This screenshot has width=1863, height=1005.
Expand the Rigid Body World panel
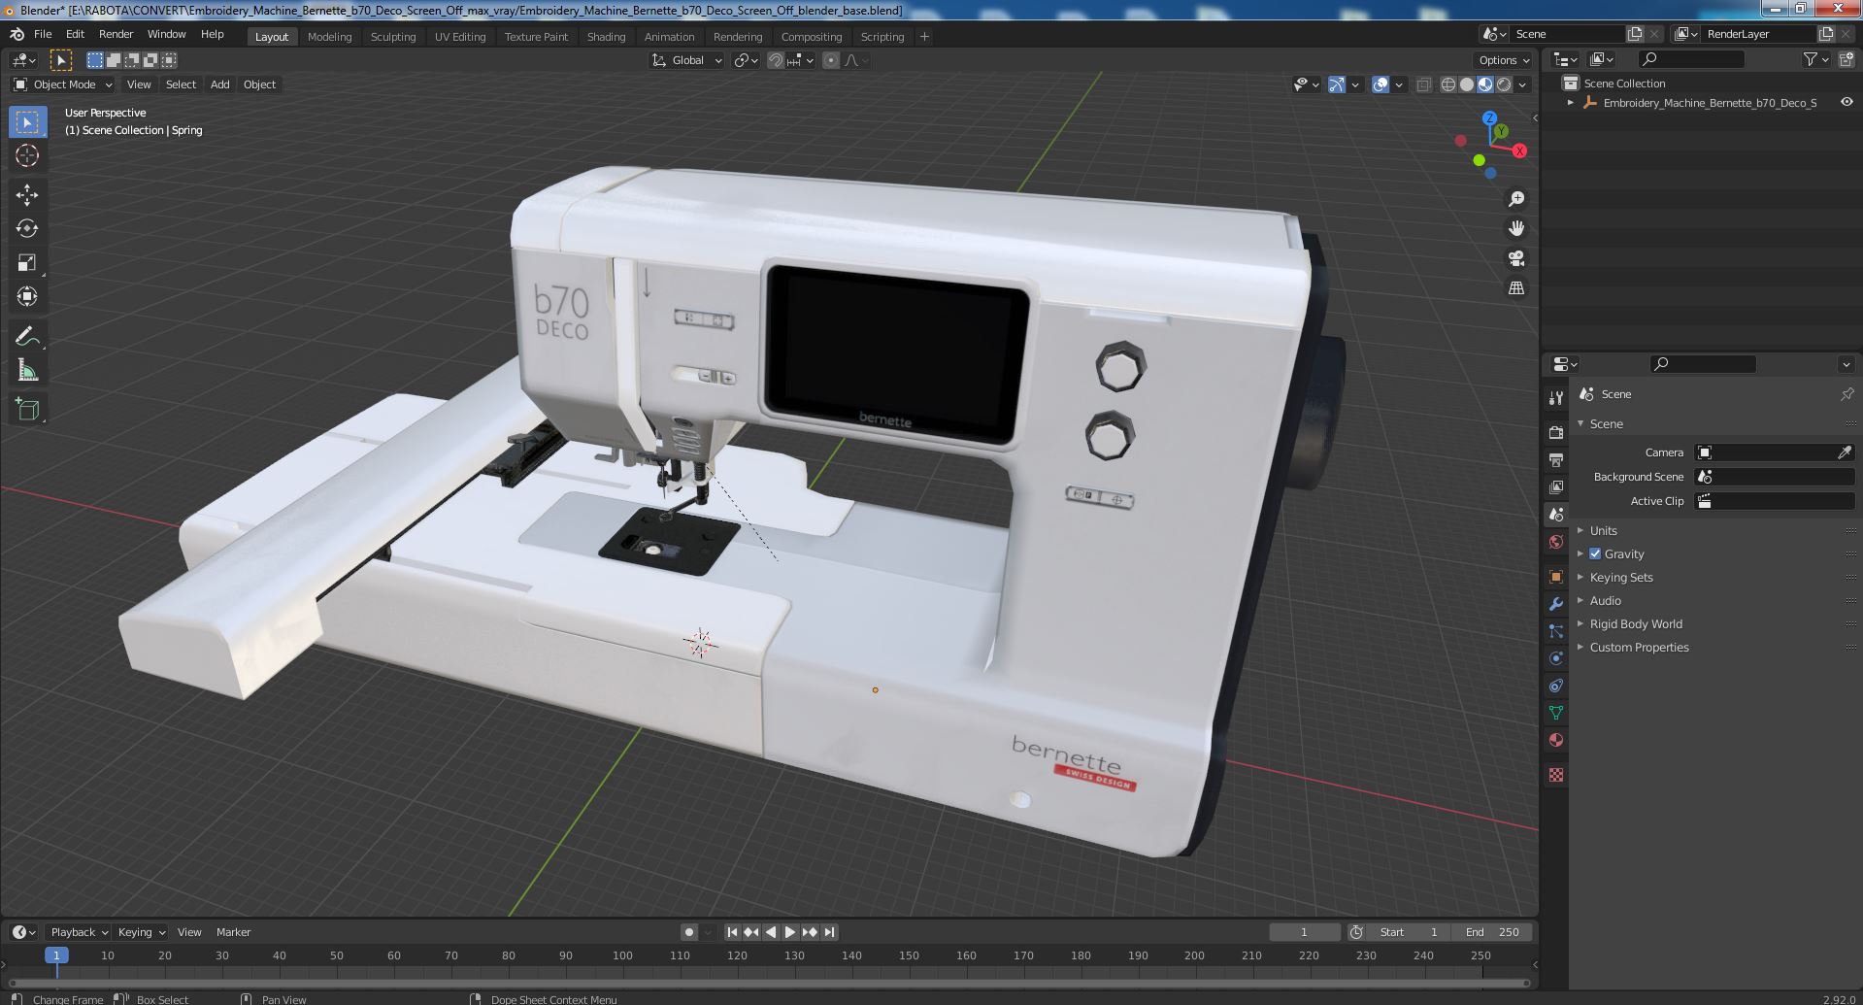1635,623
